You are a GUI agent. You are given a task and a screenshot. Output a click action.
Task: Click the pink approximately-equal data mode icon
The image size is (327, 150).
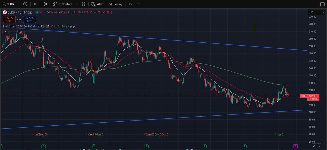point(41,13)
